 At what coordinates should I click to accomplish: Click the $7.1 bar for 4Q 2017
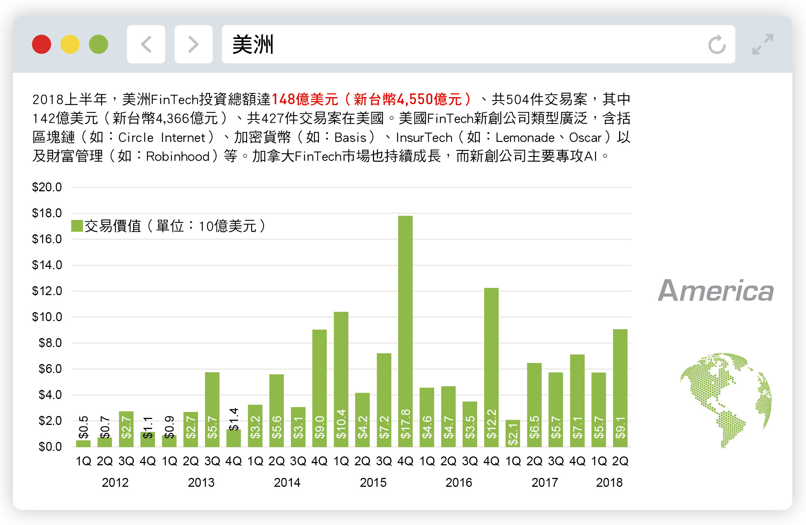577,401
